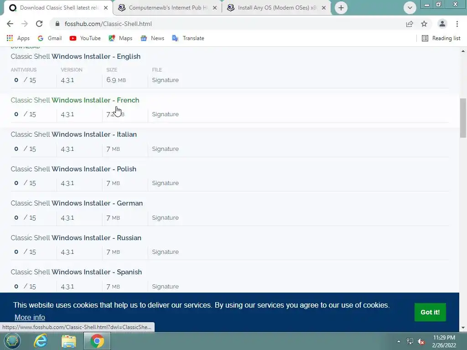Viewport: 467px width, 350px height.
Task: Open the taskbar clock and date
Action: point(444,341)
